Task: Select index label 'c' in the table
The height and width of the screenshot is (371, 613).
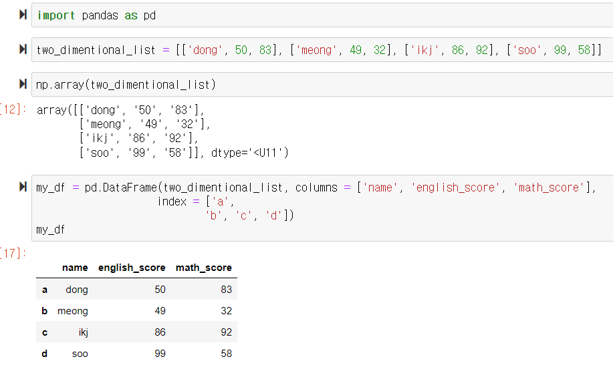Action: point(45,332)
